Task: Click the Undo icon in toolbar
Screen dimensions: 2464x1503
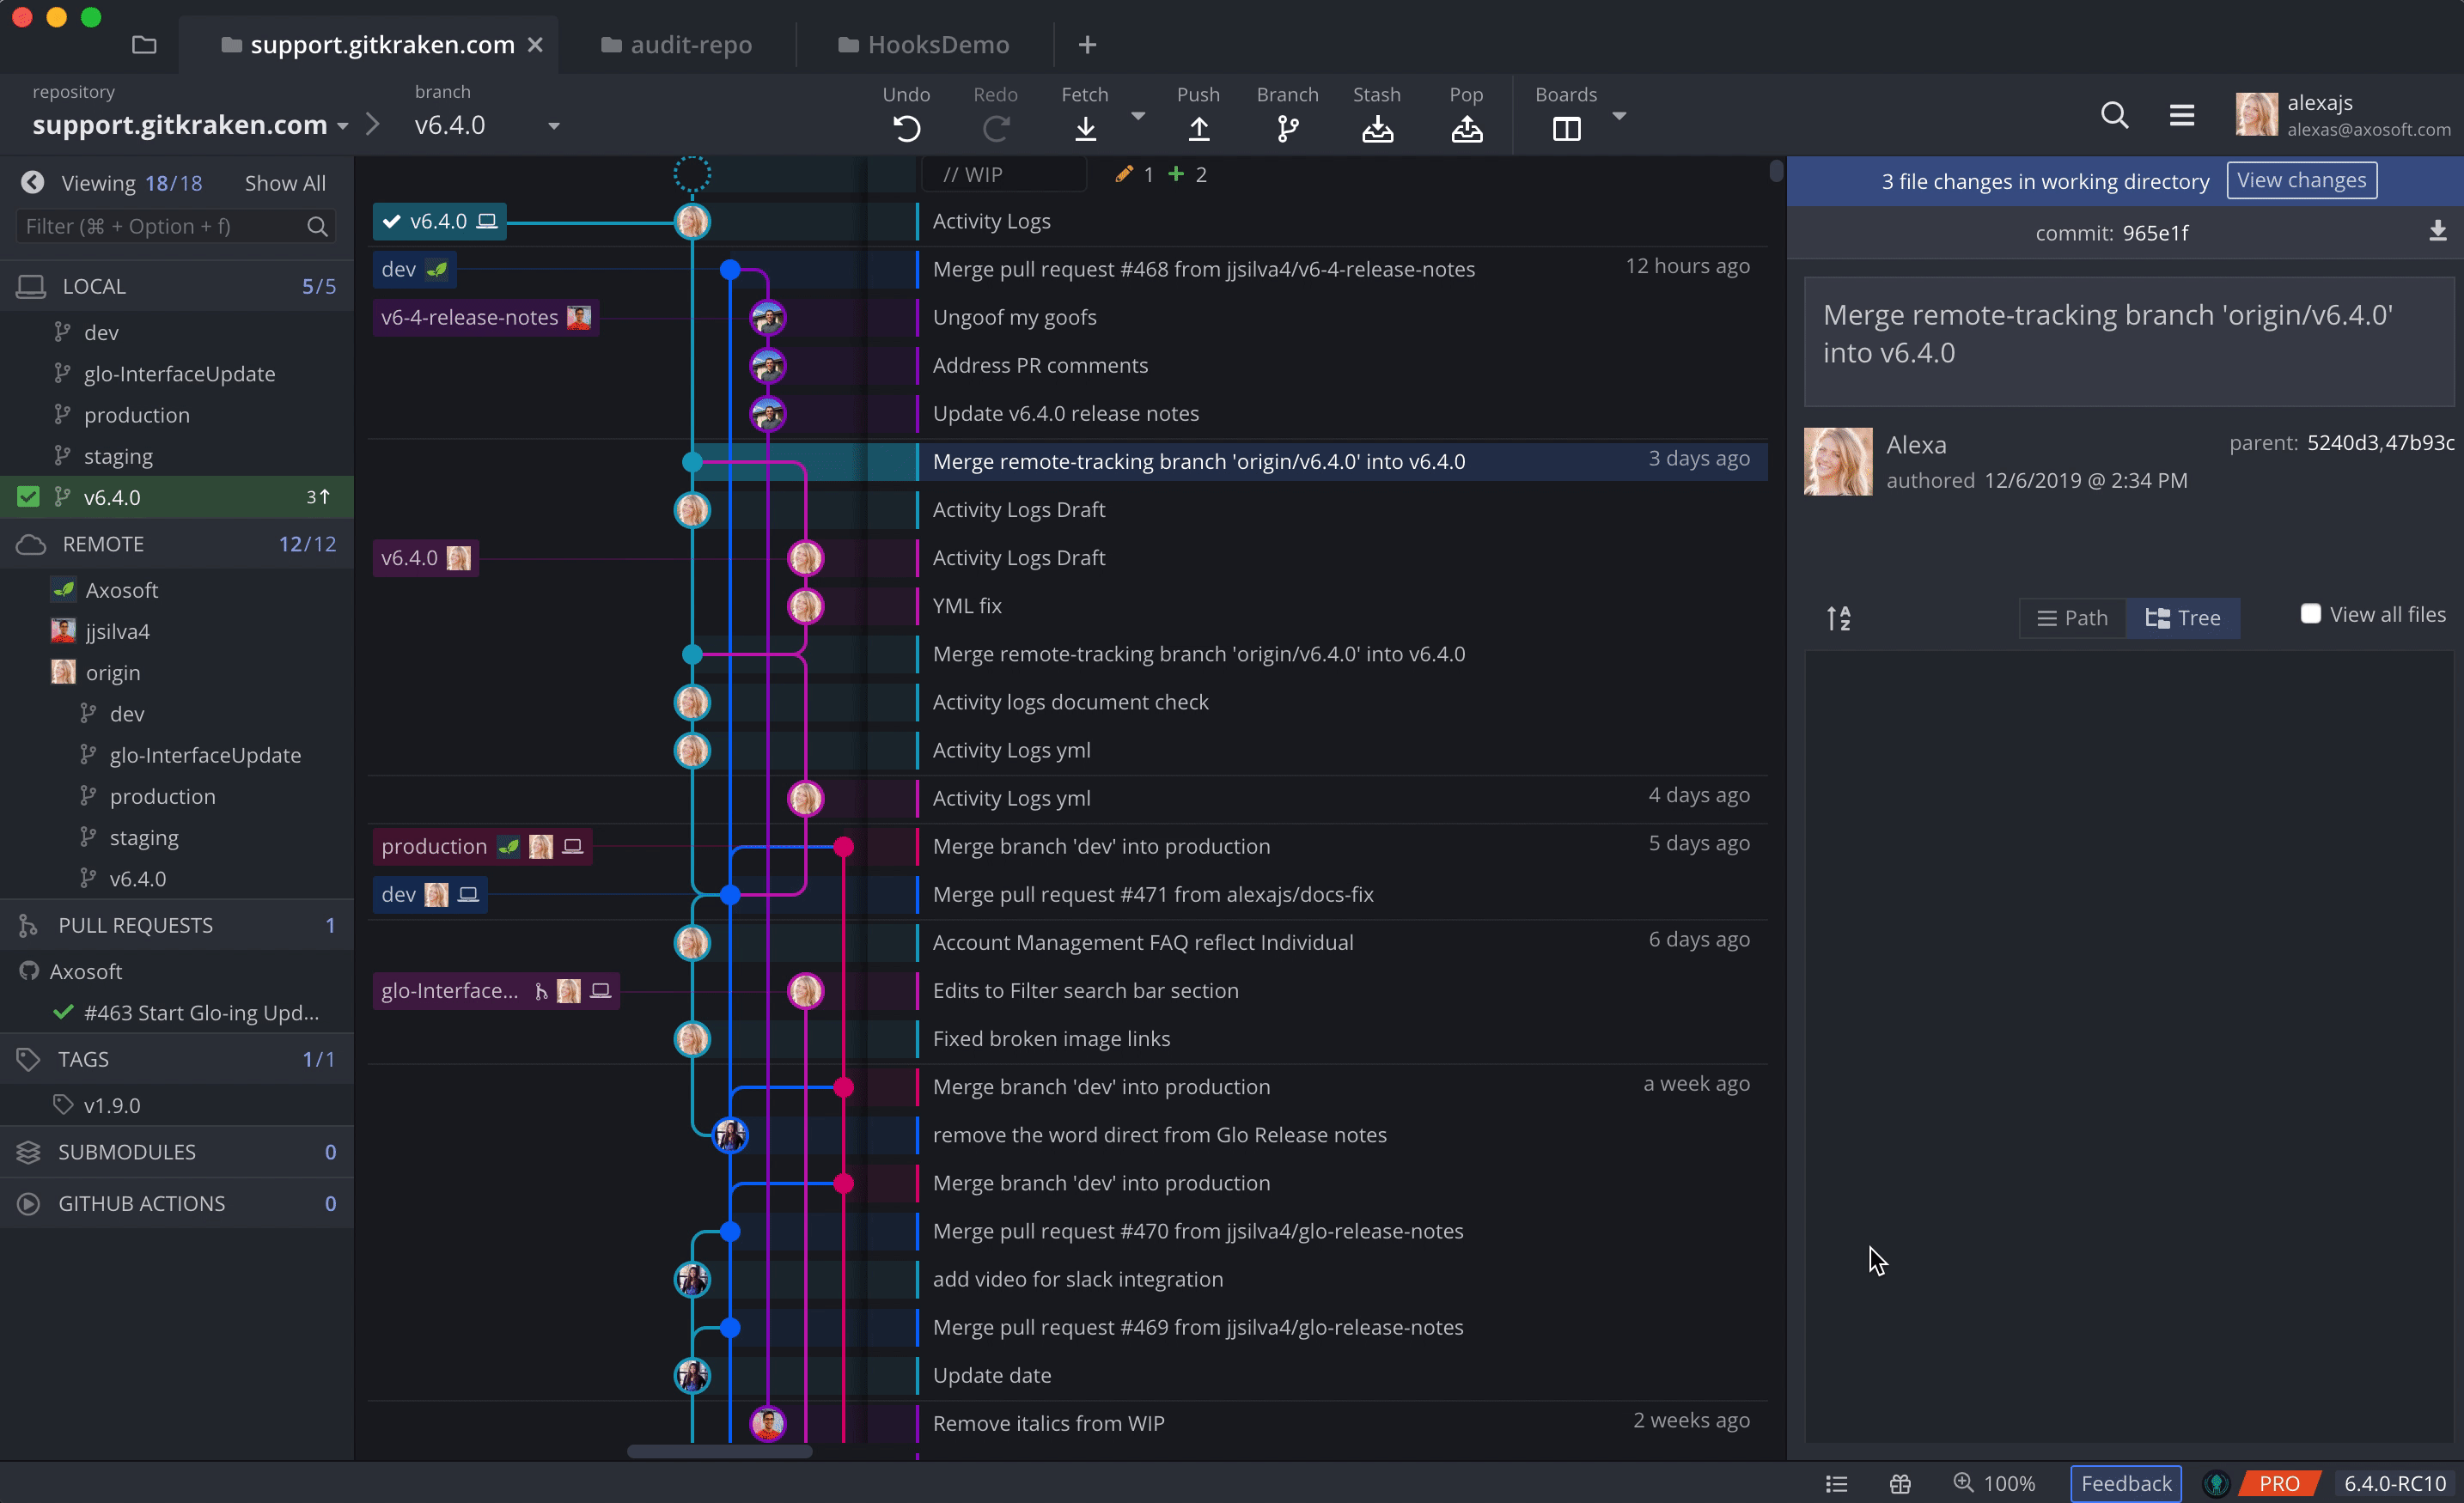Action: pyautogui.click(x=906, y=129)
